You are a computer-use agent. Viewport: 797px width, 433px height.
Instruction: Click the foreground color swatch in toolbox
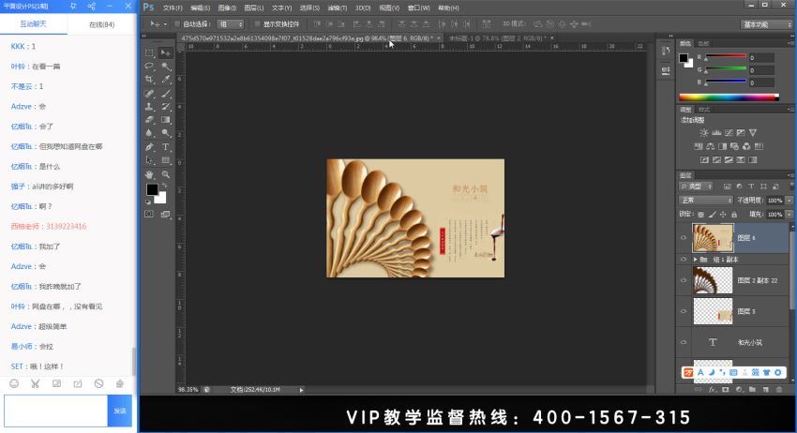point(152,189)
